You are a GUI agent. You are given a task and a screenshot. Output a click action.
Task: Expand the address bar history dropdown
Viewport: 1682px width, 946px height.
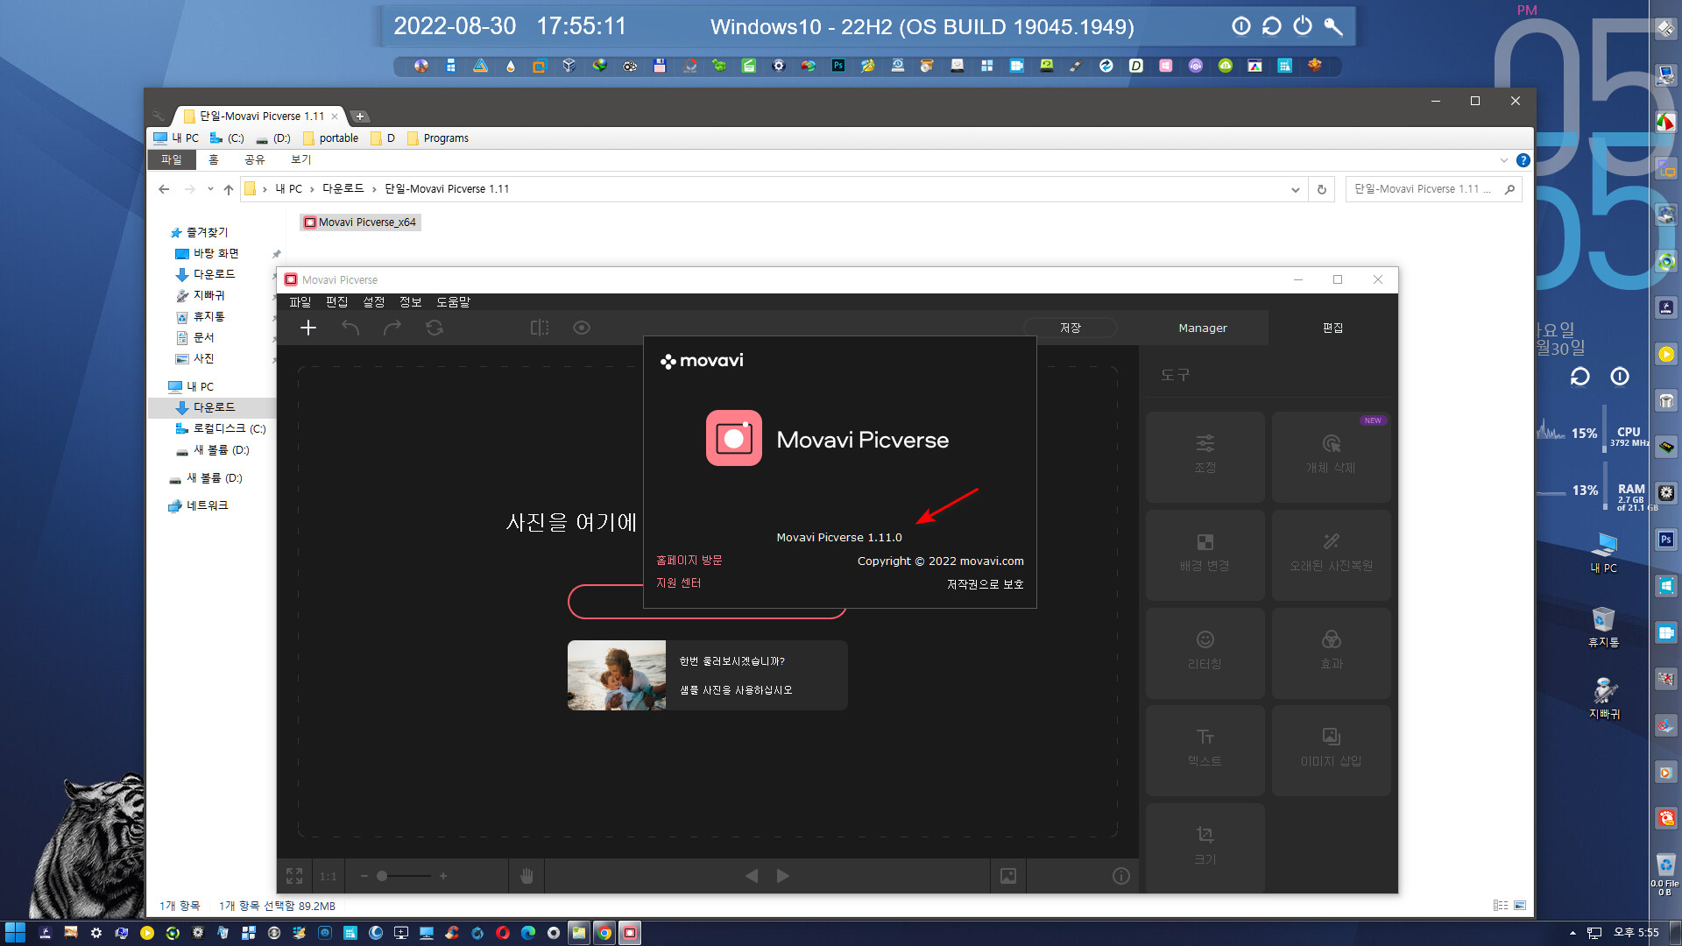click(1296, 190)
